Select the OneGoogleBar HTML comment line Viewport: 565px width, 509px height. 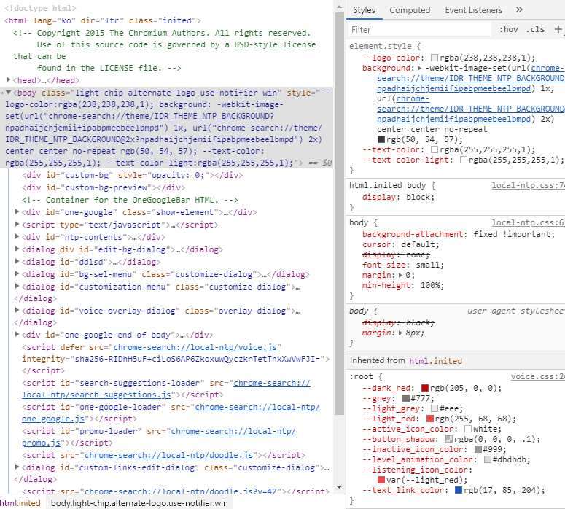click(x=130, y=200)
